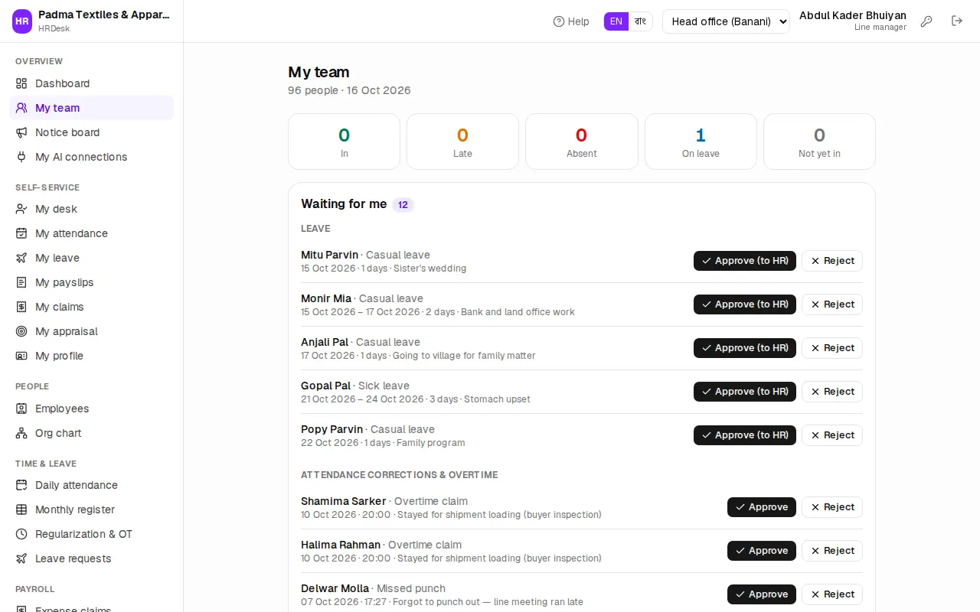Reject Anjali Pal's casual leave
The width and height of the screenshot is (980, 612).
pyautogui.click(x=832, y=348)
